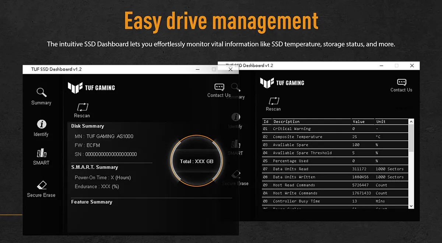The width and height of the screenshot is (442, 243).
Task: Click "Power-On Time : X (Hours)"
Action: point(103,178)
